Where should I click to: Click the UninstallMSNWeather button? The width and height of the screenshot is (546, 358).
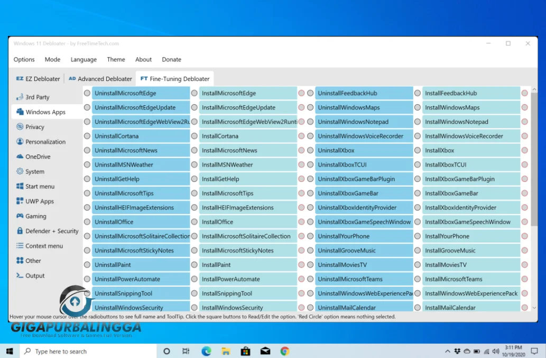141,164
